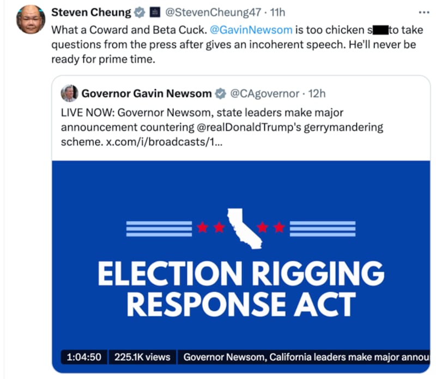Open the three-dot more options menu

point(423,12)
